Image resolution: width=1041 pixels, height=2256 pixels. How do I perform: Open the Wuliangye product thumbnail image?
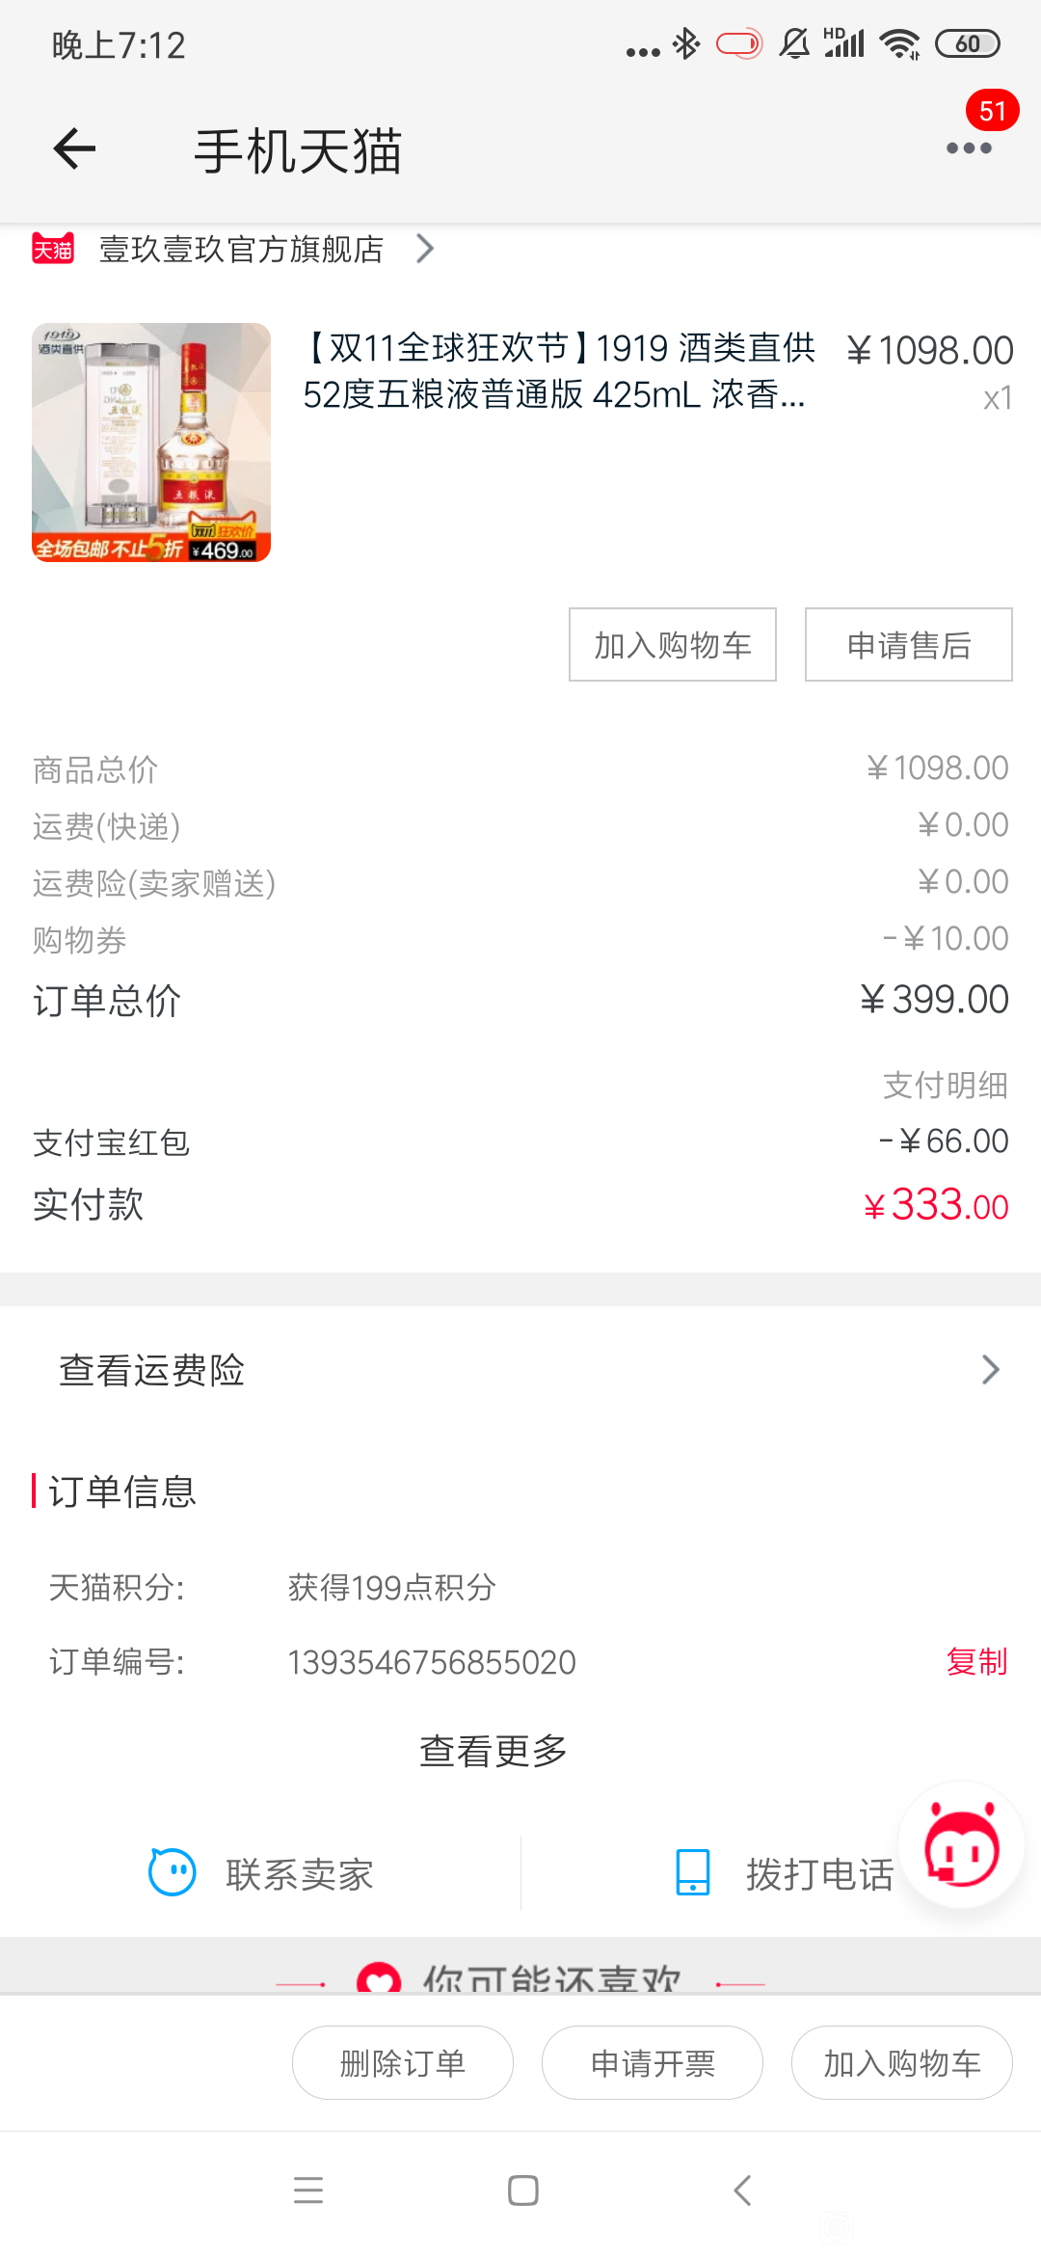tap(151, 443)
